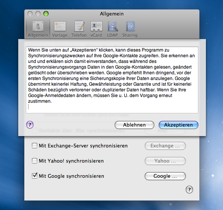Select the vCard preferences pane
The image size is (223, 210).
(96, 29)
